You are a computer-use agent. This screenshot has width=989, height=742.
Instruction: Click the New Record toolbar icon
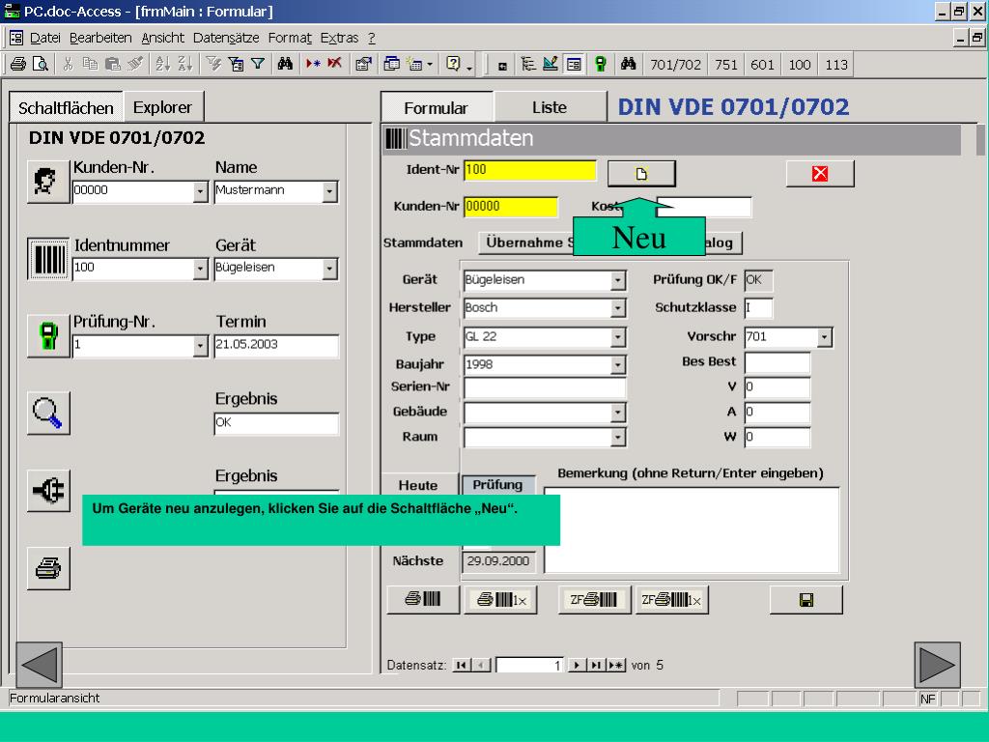pyautogui.click(x=313, y=64)
